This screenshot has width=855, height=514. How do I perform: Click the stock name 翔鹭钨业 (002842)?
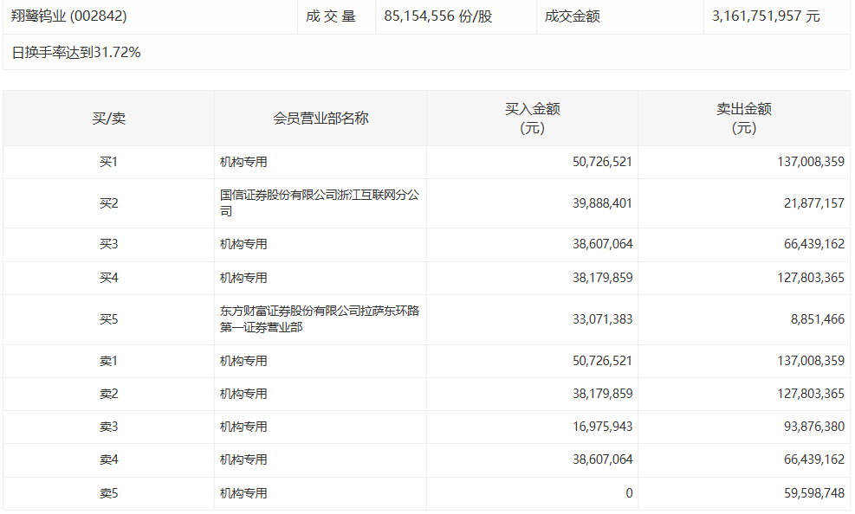[x=69, y=16]
